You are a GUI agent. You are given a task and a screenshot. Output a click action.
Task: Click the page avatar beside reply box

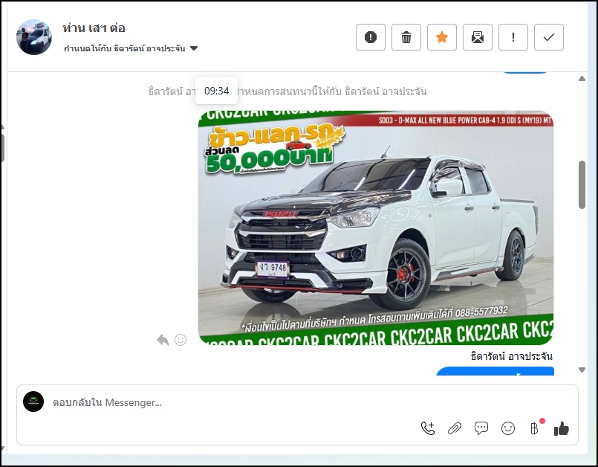[x=33, y=402]
